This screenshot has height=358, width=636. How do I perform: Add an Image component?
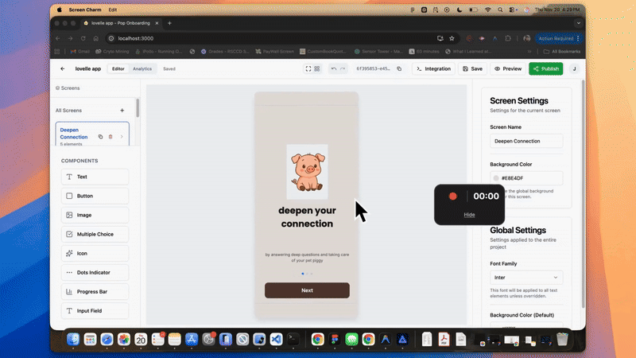click(x=95, y=215)
